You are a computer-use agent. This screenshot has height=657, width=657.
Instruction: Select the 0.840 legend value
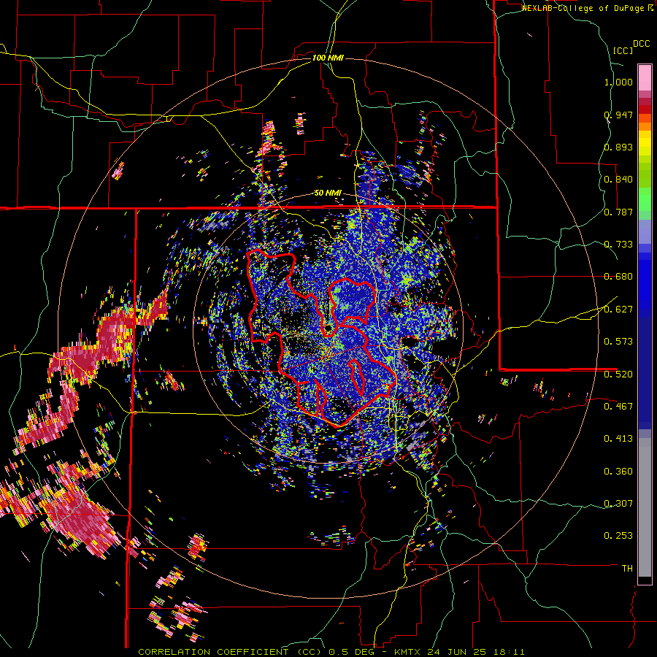click(618, 180)
